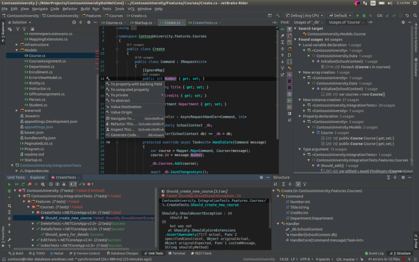Select 'To computed property' in context menu
The width and height of the screenshot is (419, 262).
click(129, 90)
